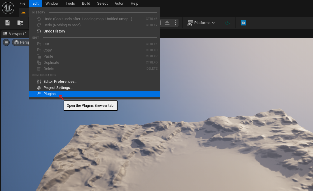
Task: Open Undo History from Edit menu
Action: [54, 31]
